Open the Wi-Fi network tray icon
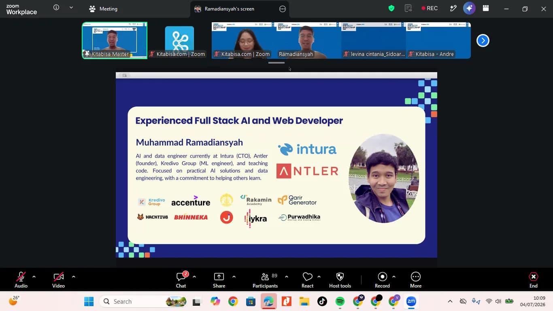 [489, 301]
